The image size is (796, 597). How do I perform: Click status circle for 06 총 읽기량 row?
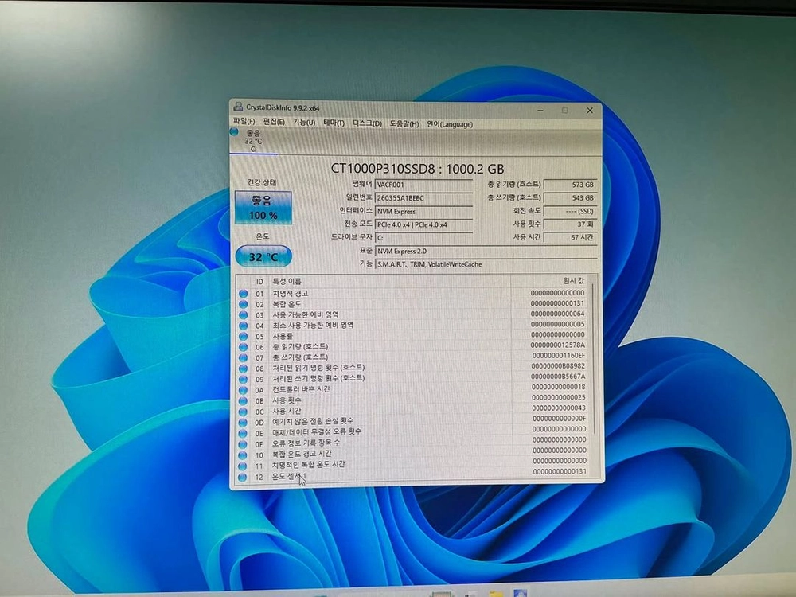point(243,347)
